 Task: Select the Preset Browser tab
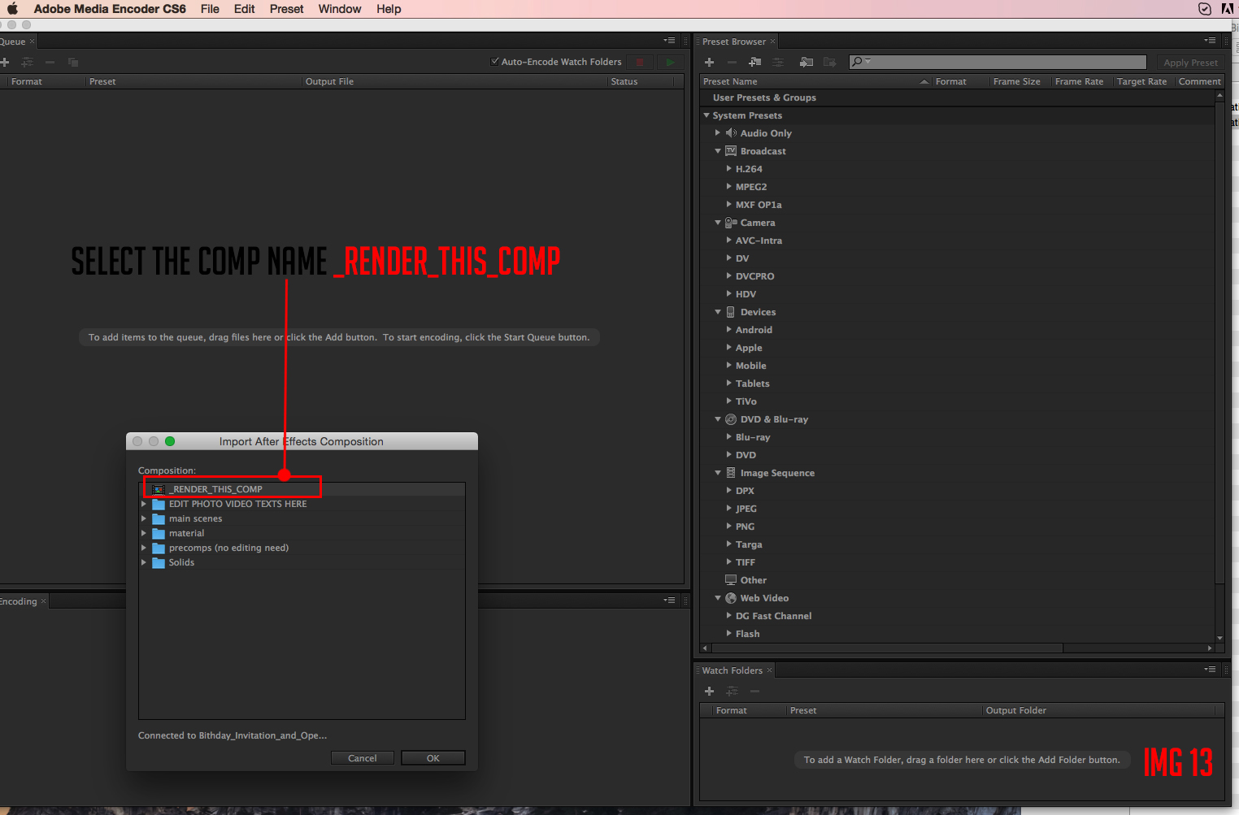click(x=734, y=41)
